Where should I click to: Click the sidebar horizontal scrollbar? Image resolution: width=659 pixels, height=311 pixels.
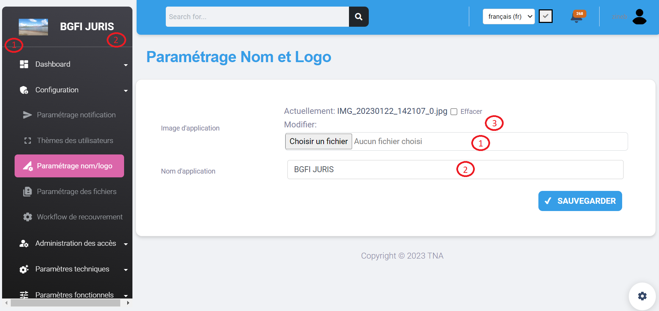[x=65, y=303]
